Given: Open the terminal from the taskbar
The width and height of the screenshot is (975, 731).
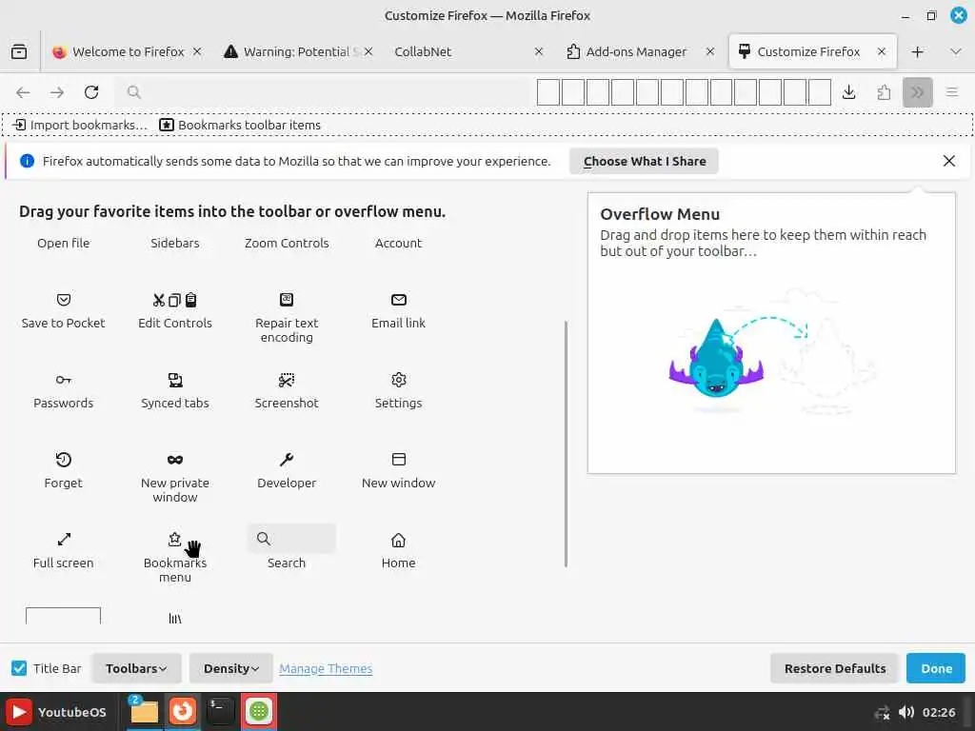Looking at the screenshot, I should pyautogui.click(x=220, y=711).
